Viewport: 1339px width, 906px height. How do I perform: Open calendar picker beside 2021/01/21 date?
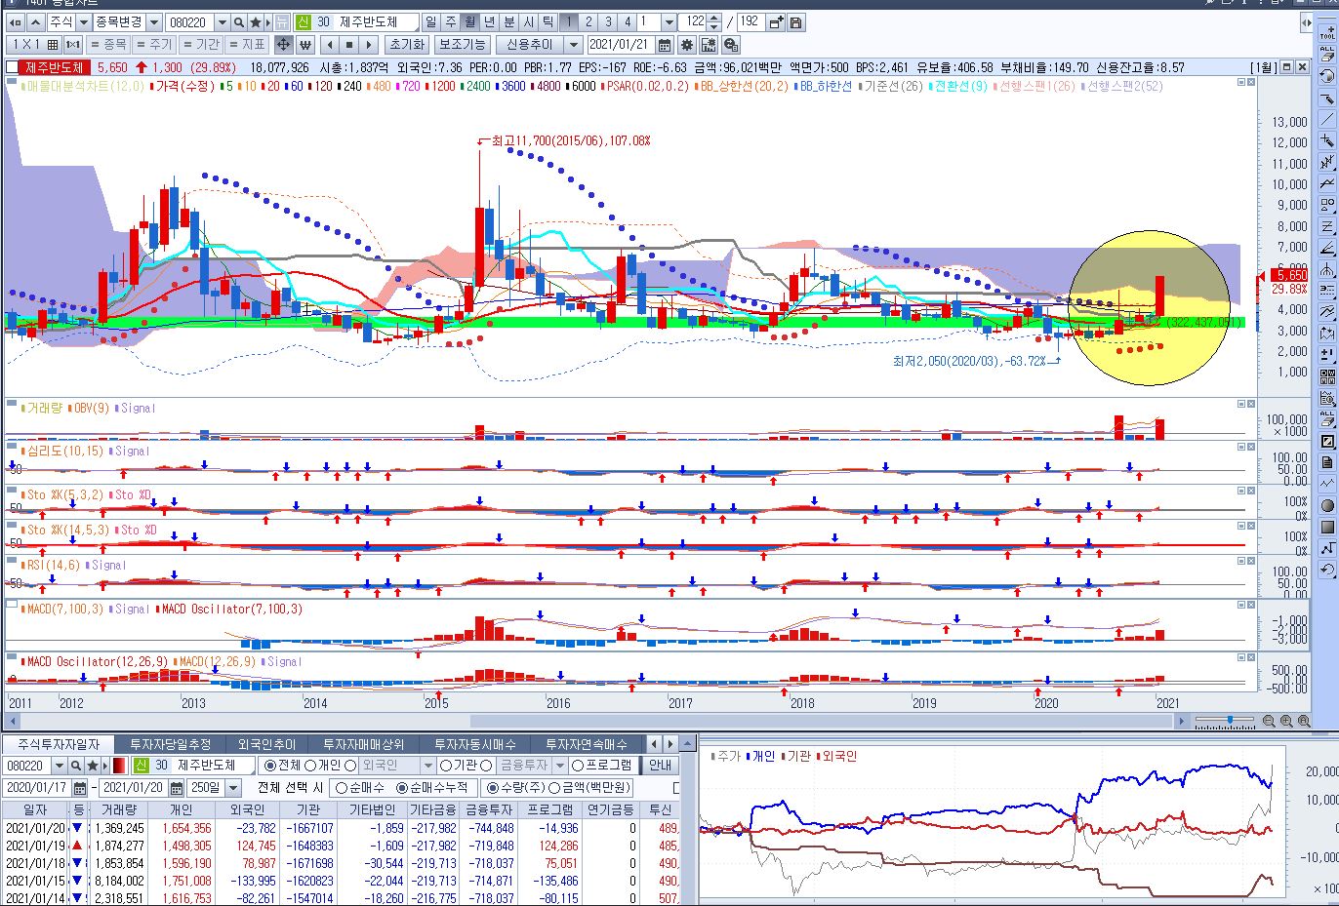click(665, 45)
